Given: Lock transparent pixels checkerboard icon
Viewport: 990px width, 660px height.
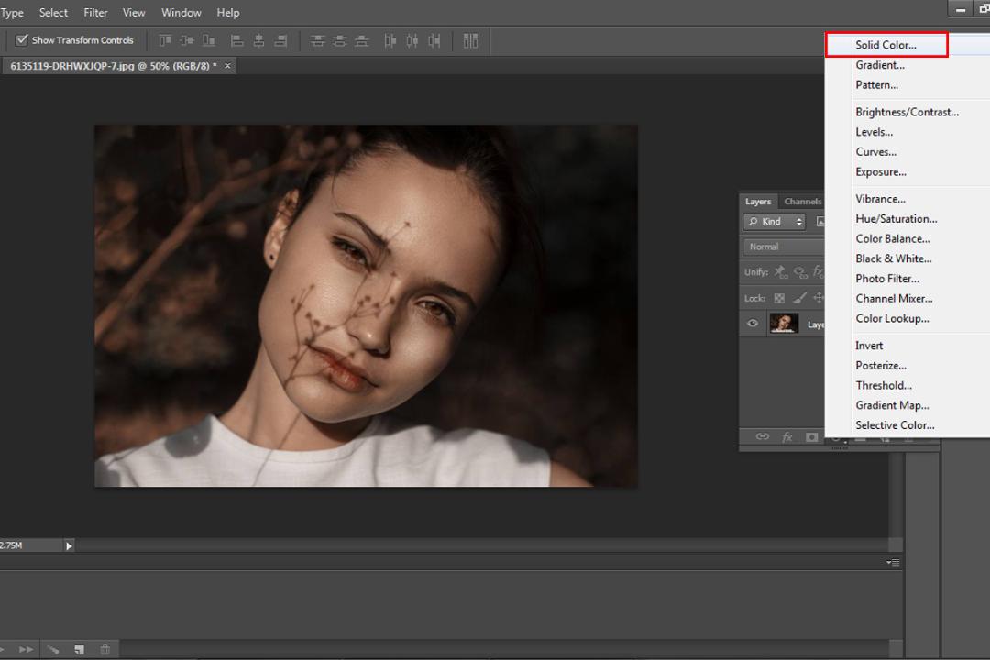Looking at the screenshot, I should [780, 298].
